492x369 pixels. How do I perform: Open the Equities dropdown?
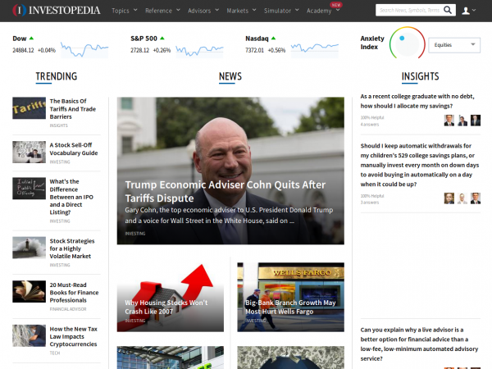click(x=454, y=45)
